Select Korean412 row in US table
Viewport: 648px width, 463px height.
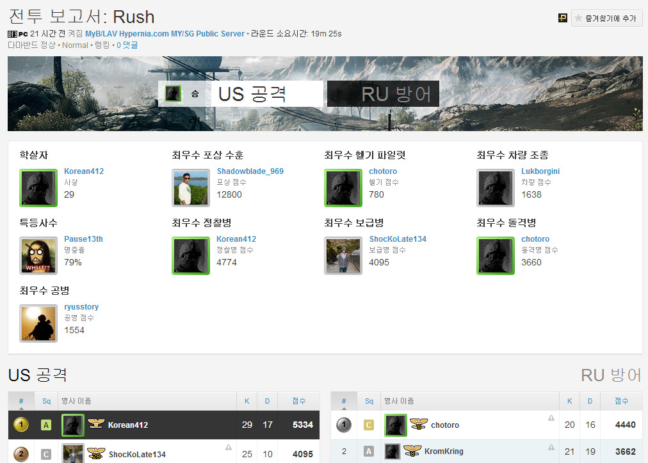164,425
